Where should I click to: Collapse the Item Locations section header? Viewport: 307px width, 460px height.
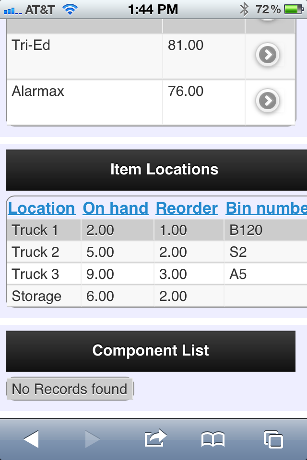pyautogui.click(x=156, y=170)
